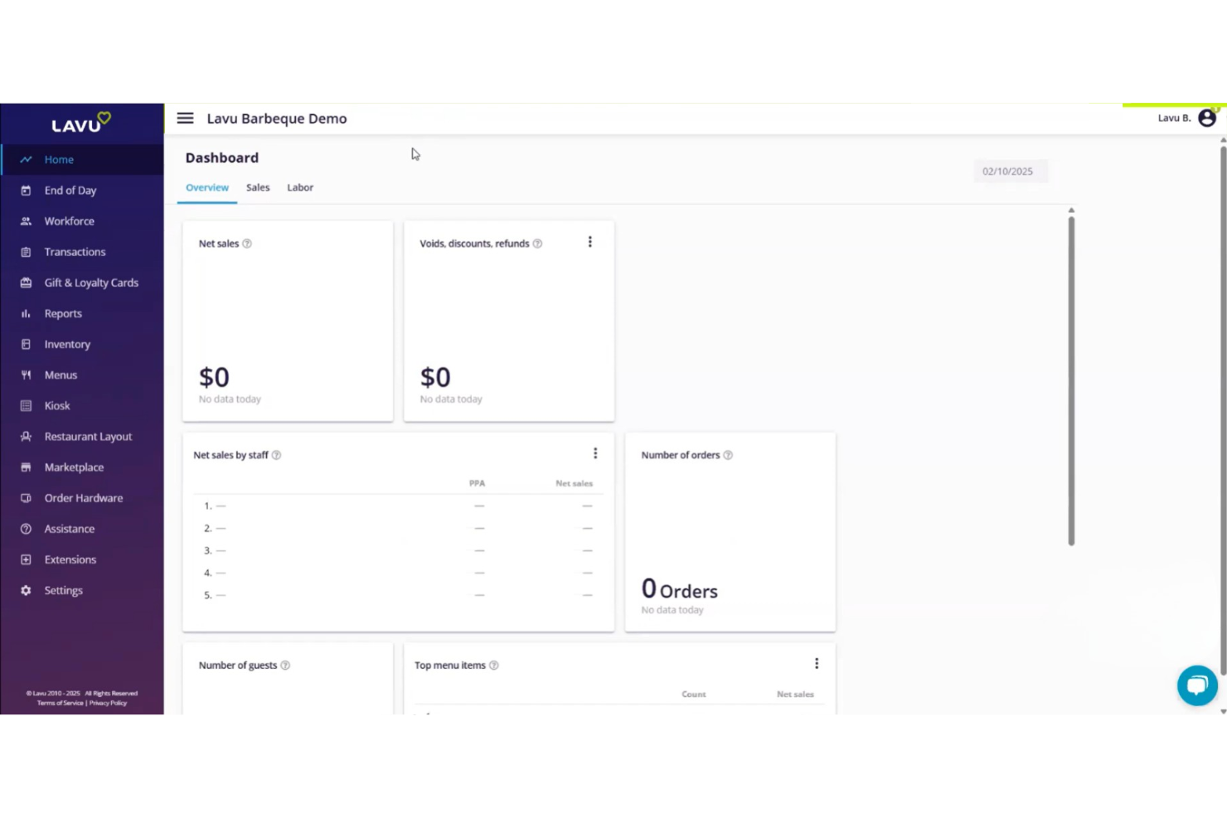Click the user avatar for Lavu B.
This screenshot has height=818, width=1227.
[x=1206, y=118]
